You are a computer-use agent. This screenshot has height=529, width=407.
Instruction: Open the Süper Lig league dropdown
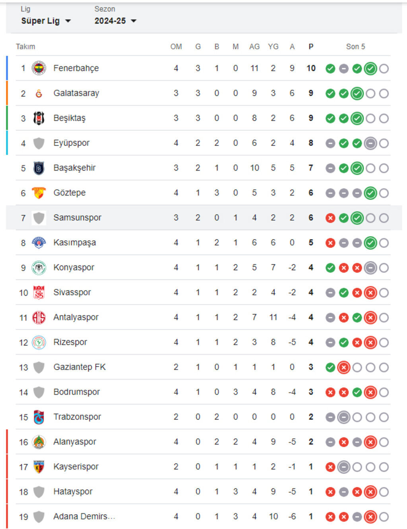coord(46,21)
